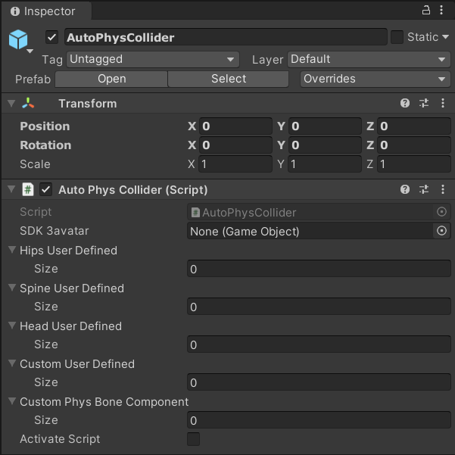Open the Inspector panel options menu
Screen dimensions: 455x455
[x=443, y=11]
